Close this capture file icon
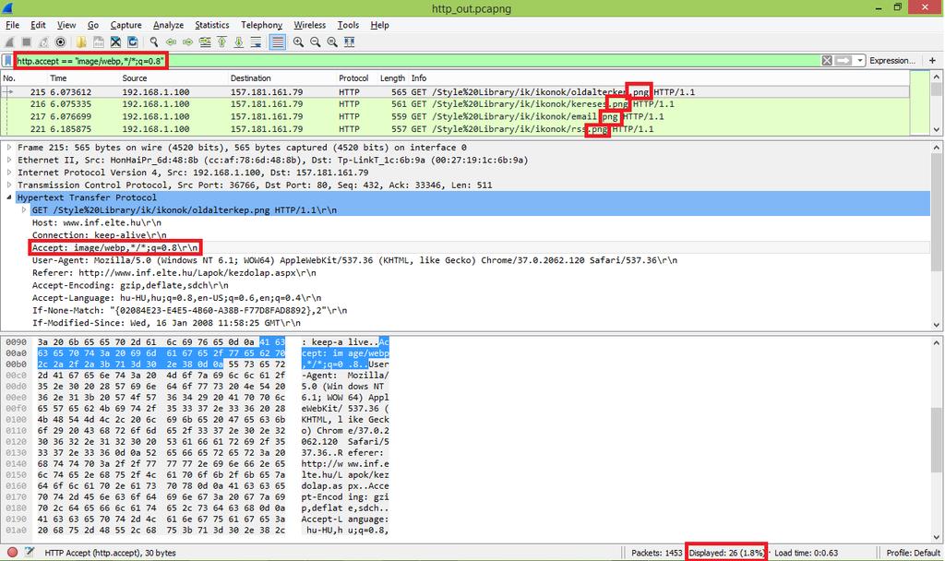Image resolution: width=945 pixels, height=561 pixels. [x=115, y=42]
